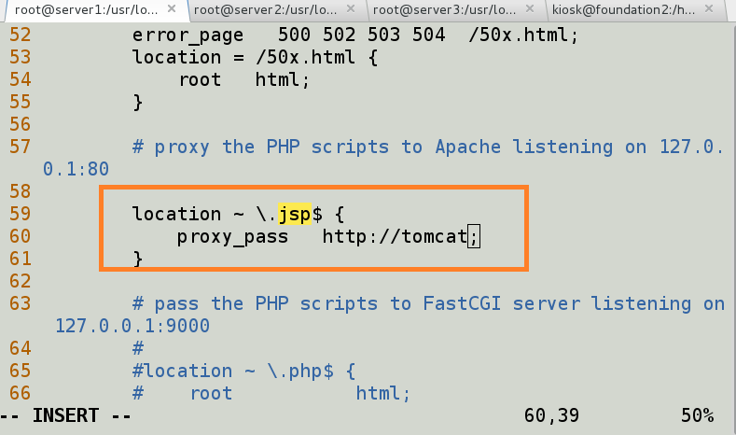Click line number 58

[x=21, y=191]
